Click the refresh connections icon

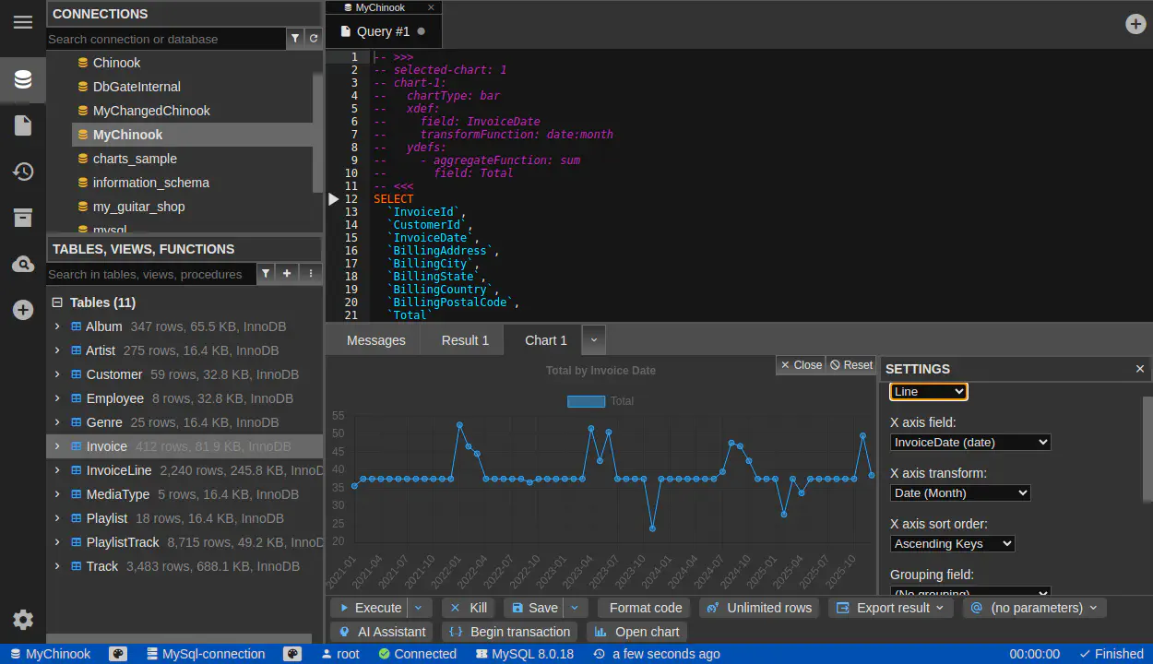(x=314, y=39)
